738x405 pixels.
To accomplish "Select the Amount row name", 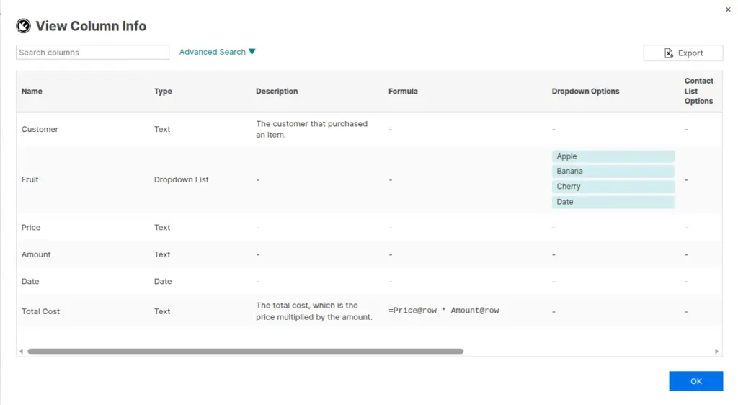I will tap(36, 254).
